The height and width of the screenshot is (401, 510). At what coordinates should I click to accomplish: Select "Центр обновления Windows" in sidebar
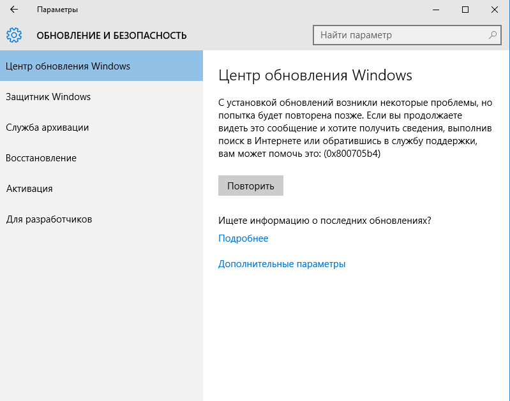(x=101, y=66)
